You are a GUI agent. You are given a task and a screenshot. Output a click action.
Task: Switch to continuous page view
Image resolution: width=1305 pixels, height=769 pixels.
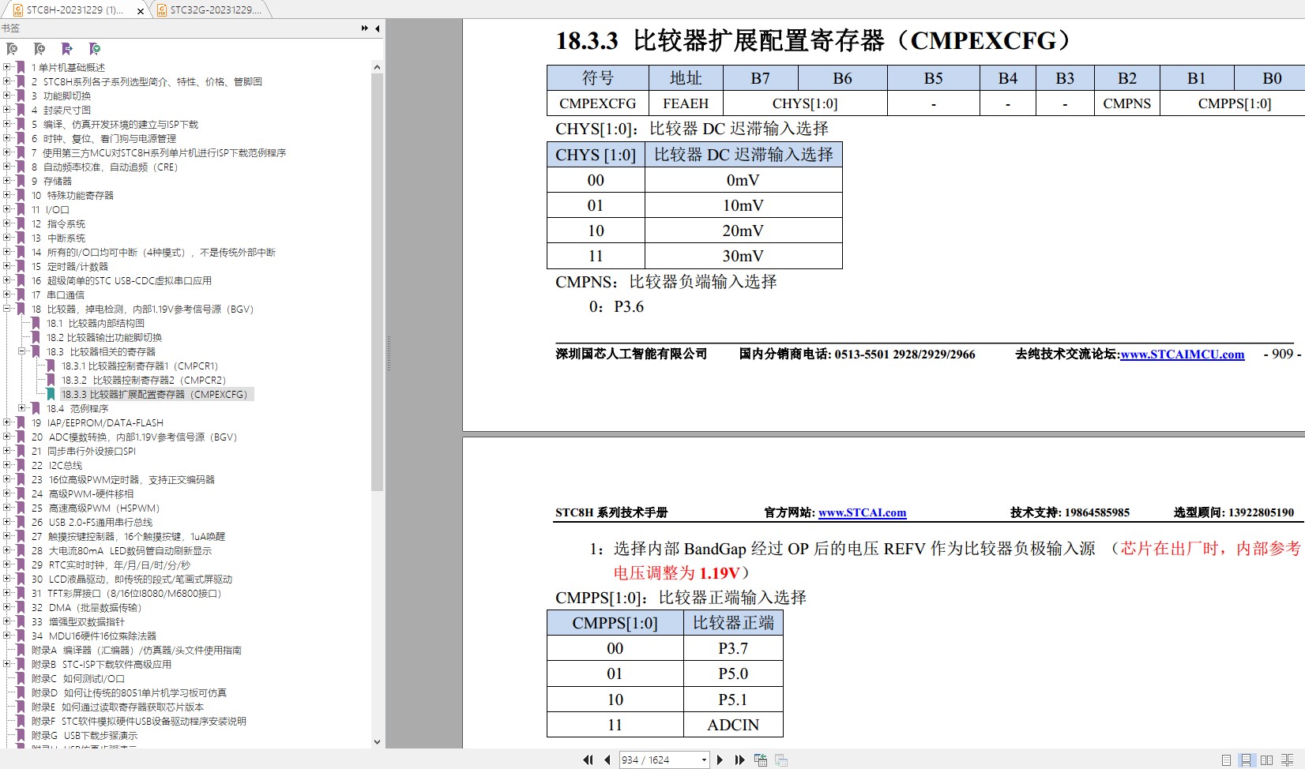tap(1246, 760)
